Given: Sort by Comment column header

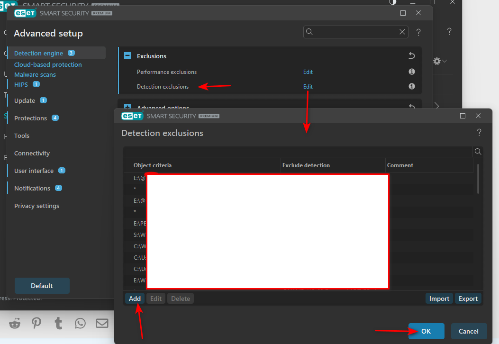Looking at the screenshot, I should [x=399, y=165].
